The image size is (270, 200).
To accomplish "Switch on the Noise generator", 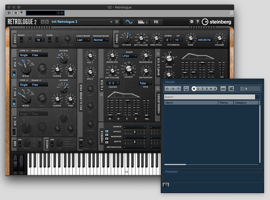I will [x=52, y=144].
